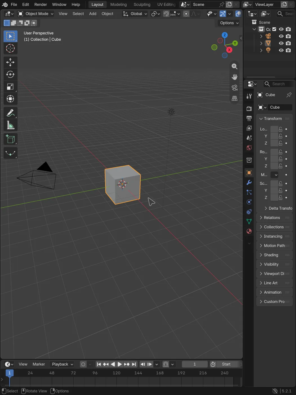This screenshot has height=395, width=296.
Task: Pick the Rotate tool
Action: click(x=10, y=74)
